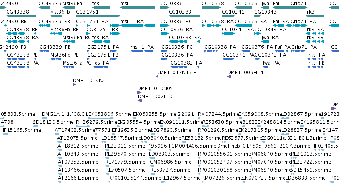Select transcript CG10383-RA
The width and height of the screenshot is (339, 184).
point(184,42)
